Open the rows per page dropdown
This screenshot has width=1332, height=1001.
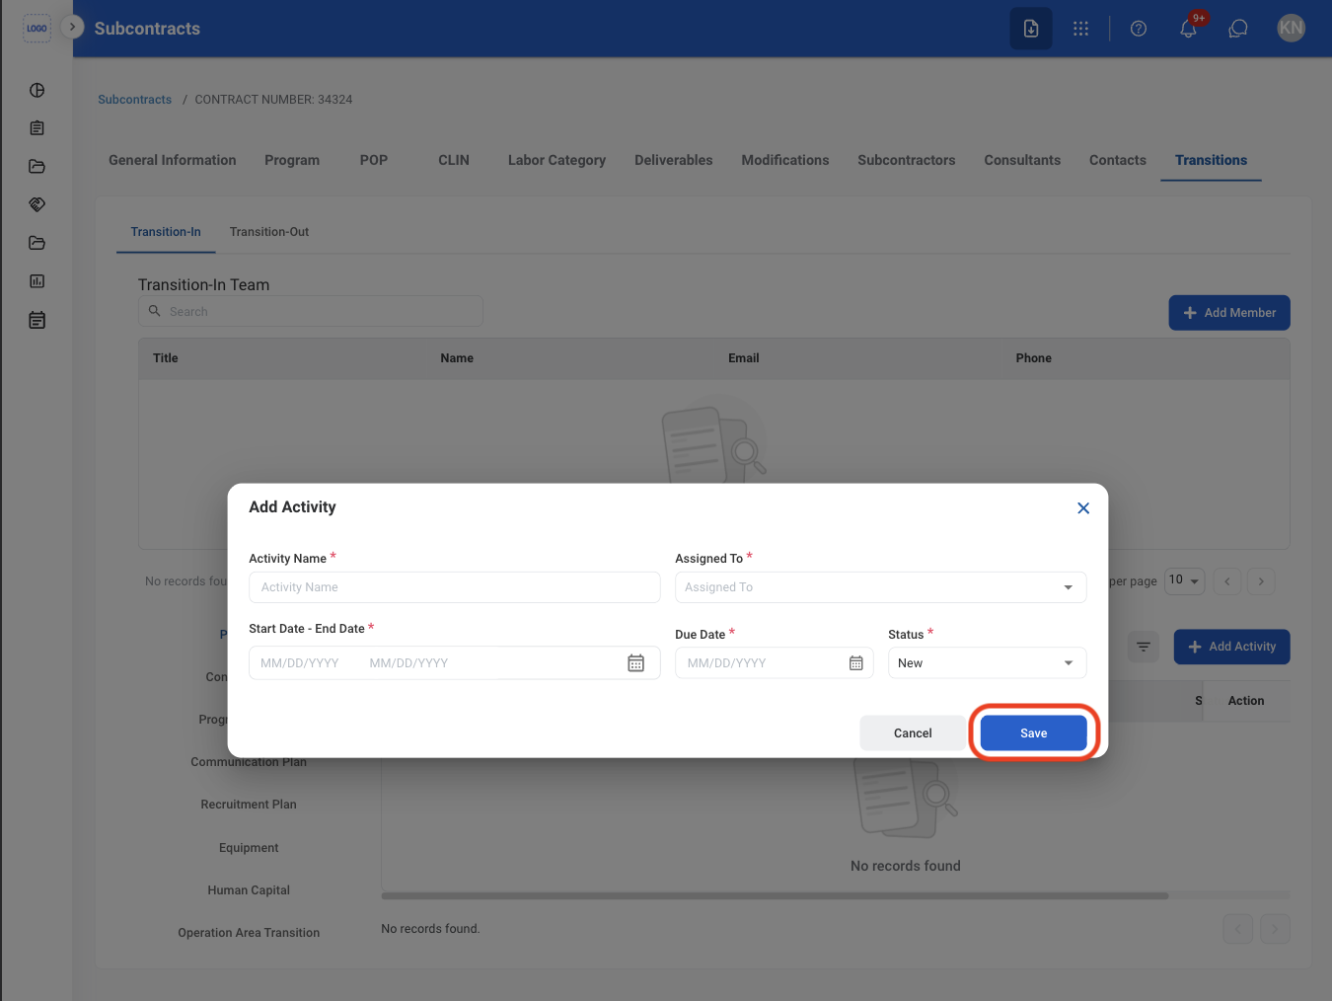(1184, 580)
